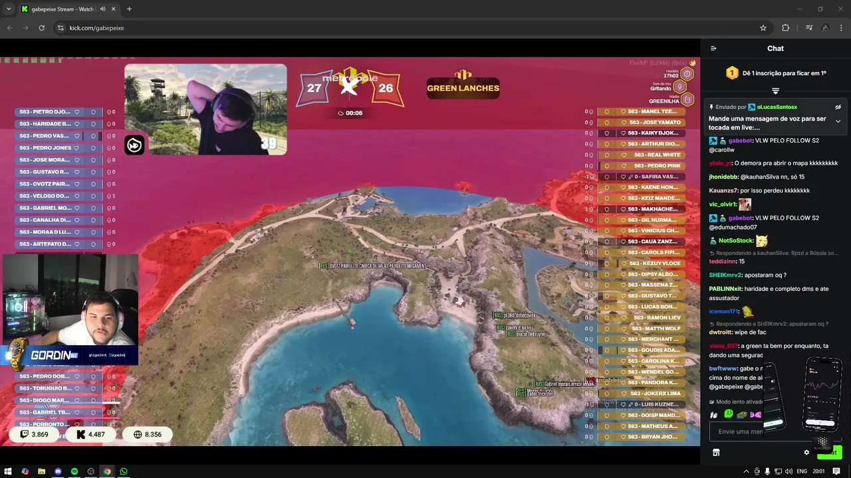This screenshot has width=851, height=478.
Task: Click oLucasSantosx name in pinned message
Action: coord(777,107)
